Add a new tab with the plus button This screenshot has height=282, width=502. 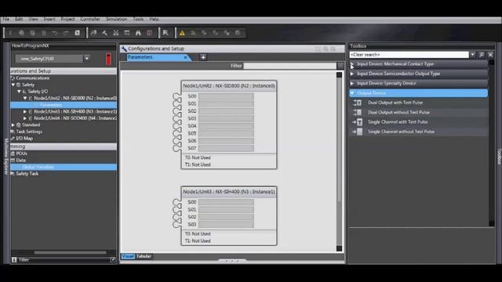pos(203,57)
